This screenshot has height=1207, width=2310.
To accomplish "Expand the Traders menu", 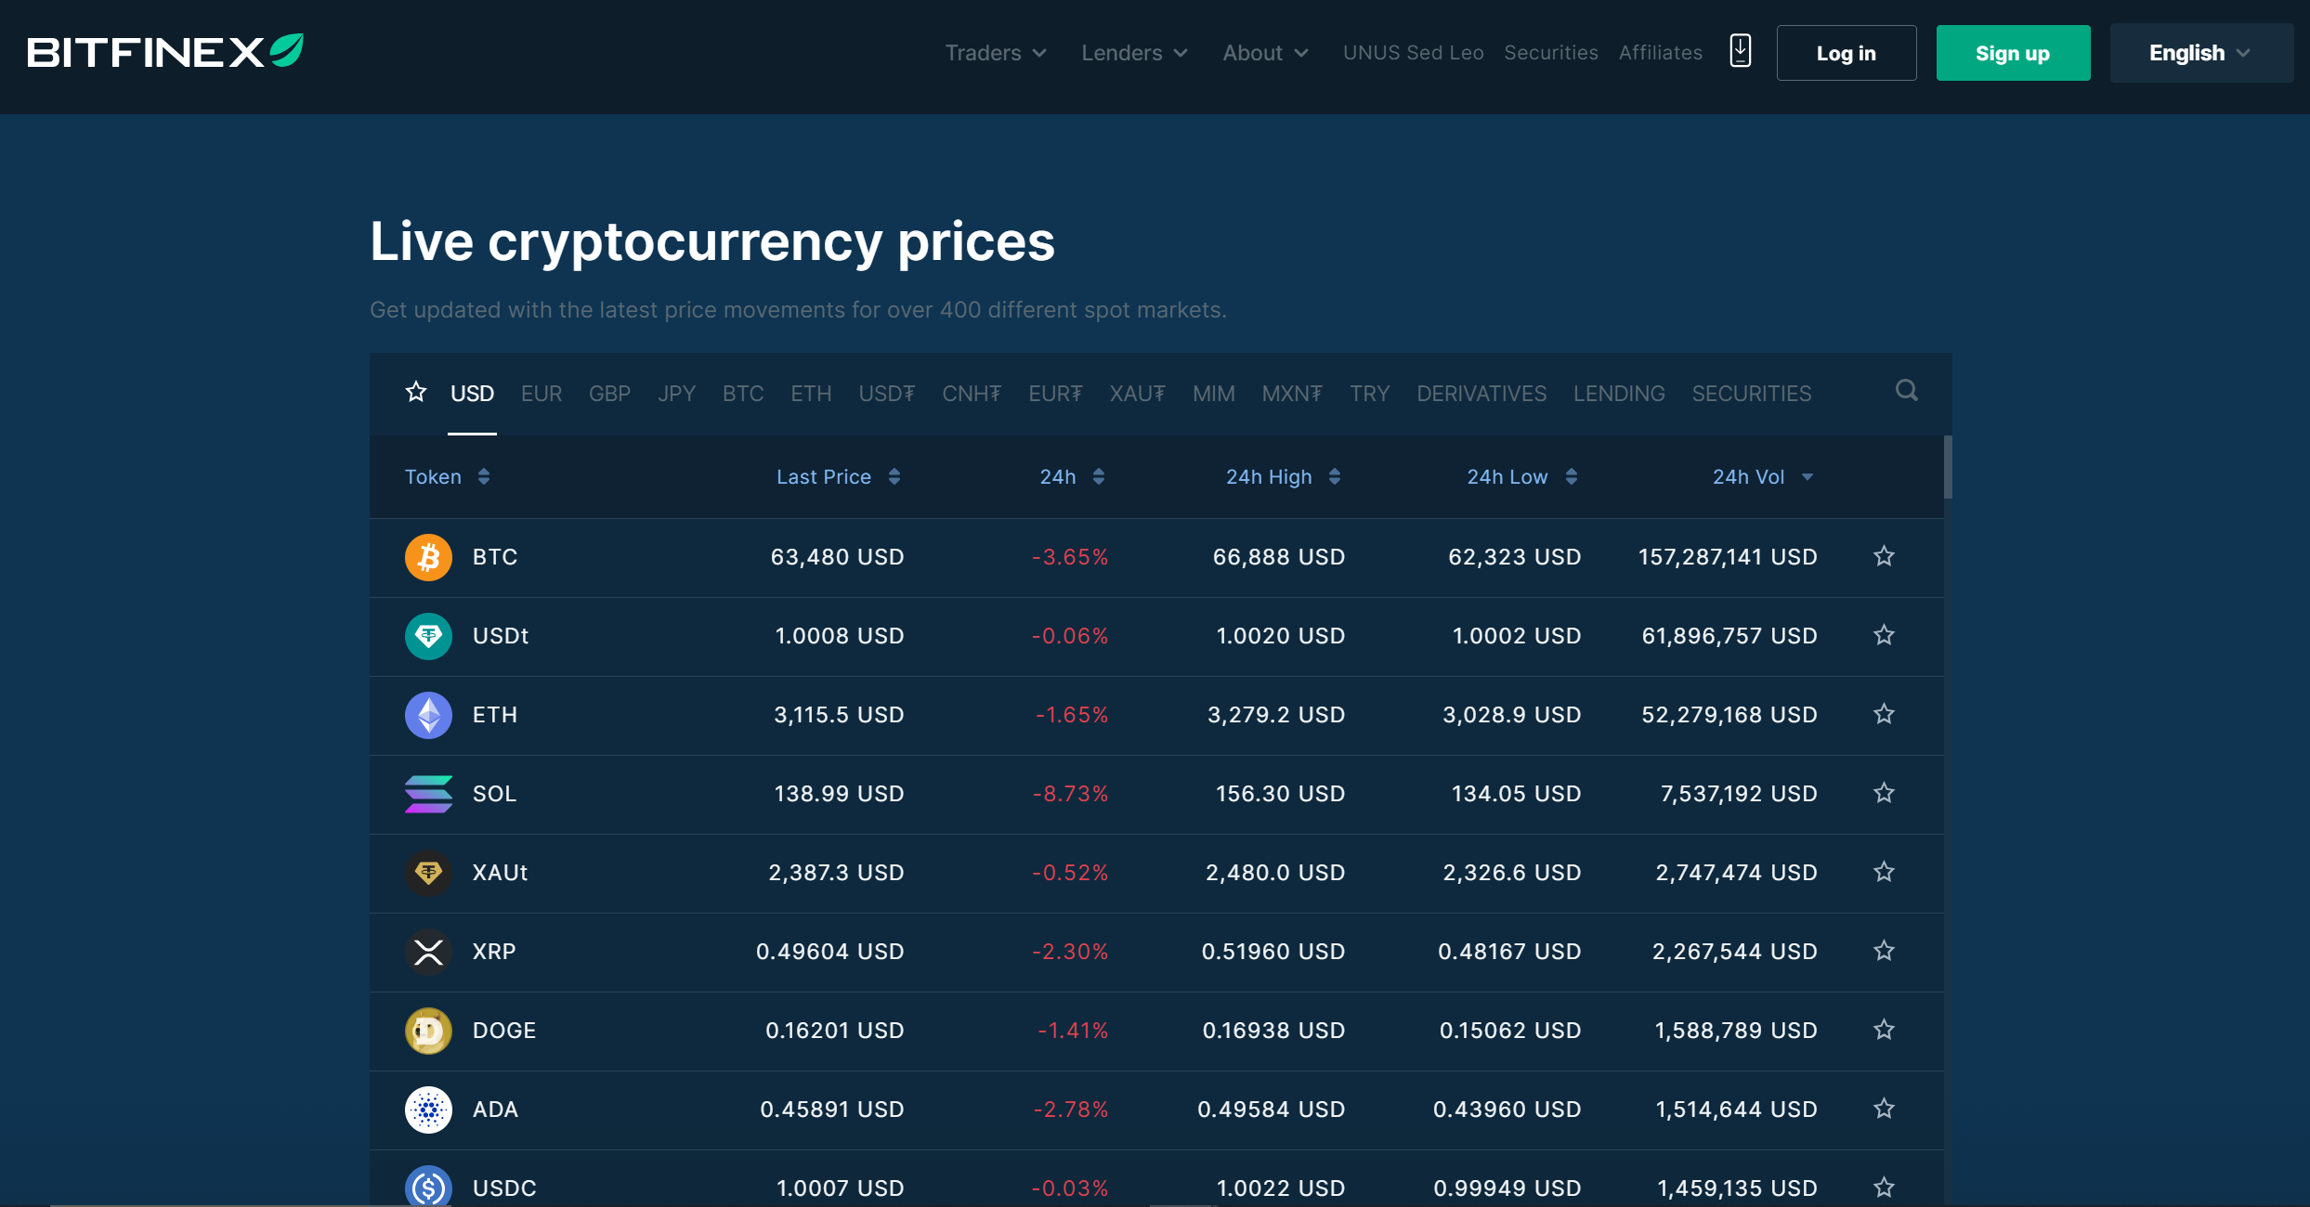I will (996, 53).
